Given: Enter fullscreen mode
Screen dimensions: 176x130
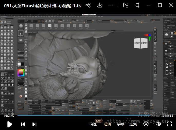Looking at the screenshot, I should (169, 124).
